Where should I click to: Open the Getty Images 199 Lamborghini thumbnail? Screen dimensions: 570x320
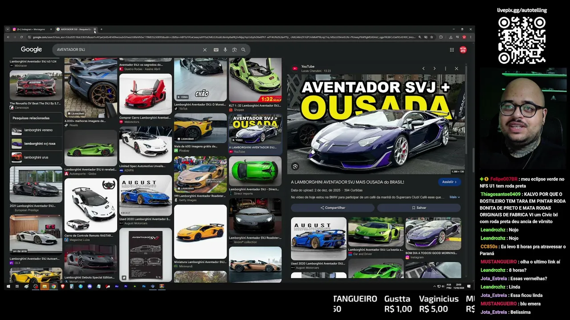pyautogui.click(x=200, y=174)
